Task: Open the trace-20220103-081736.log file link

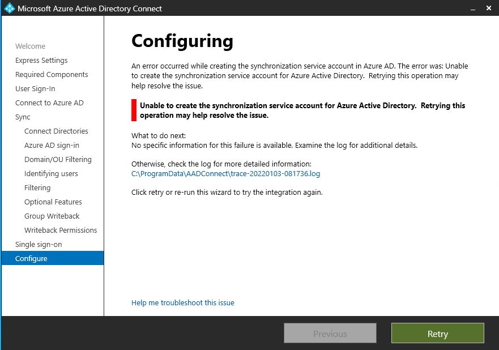Action: [x=226, y=174]
